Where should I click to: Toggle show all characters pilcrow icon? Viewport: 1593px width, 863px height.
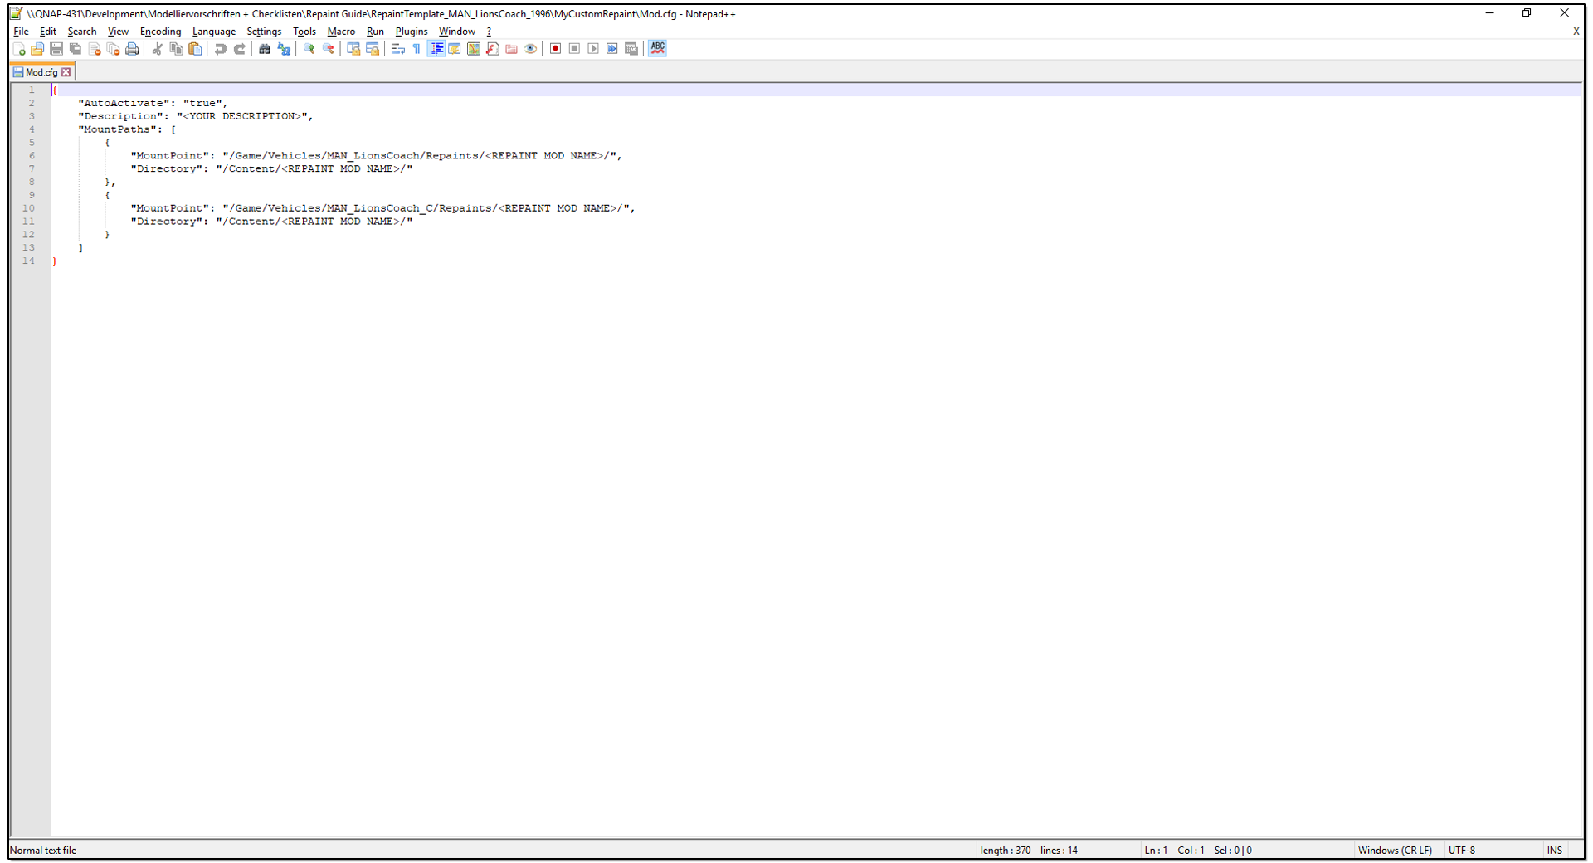tap(417, 49)
